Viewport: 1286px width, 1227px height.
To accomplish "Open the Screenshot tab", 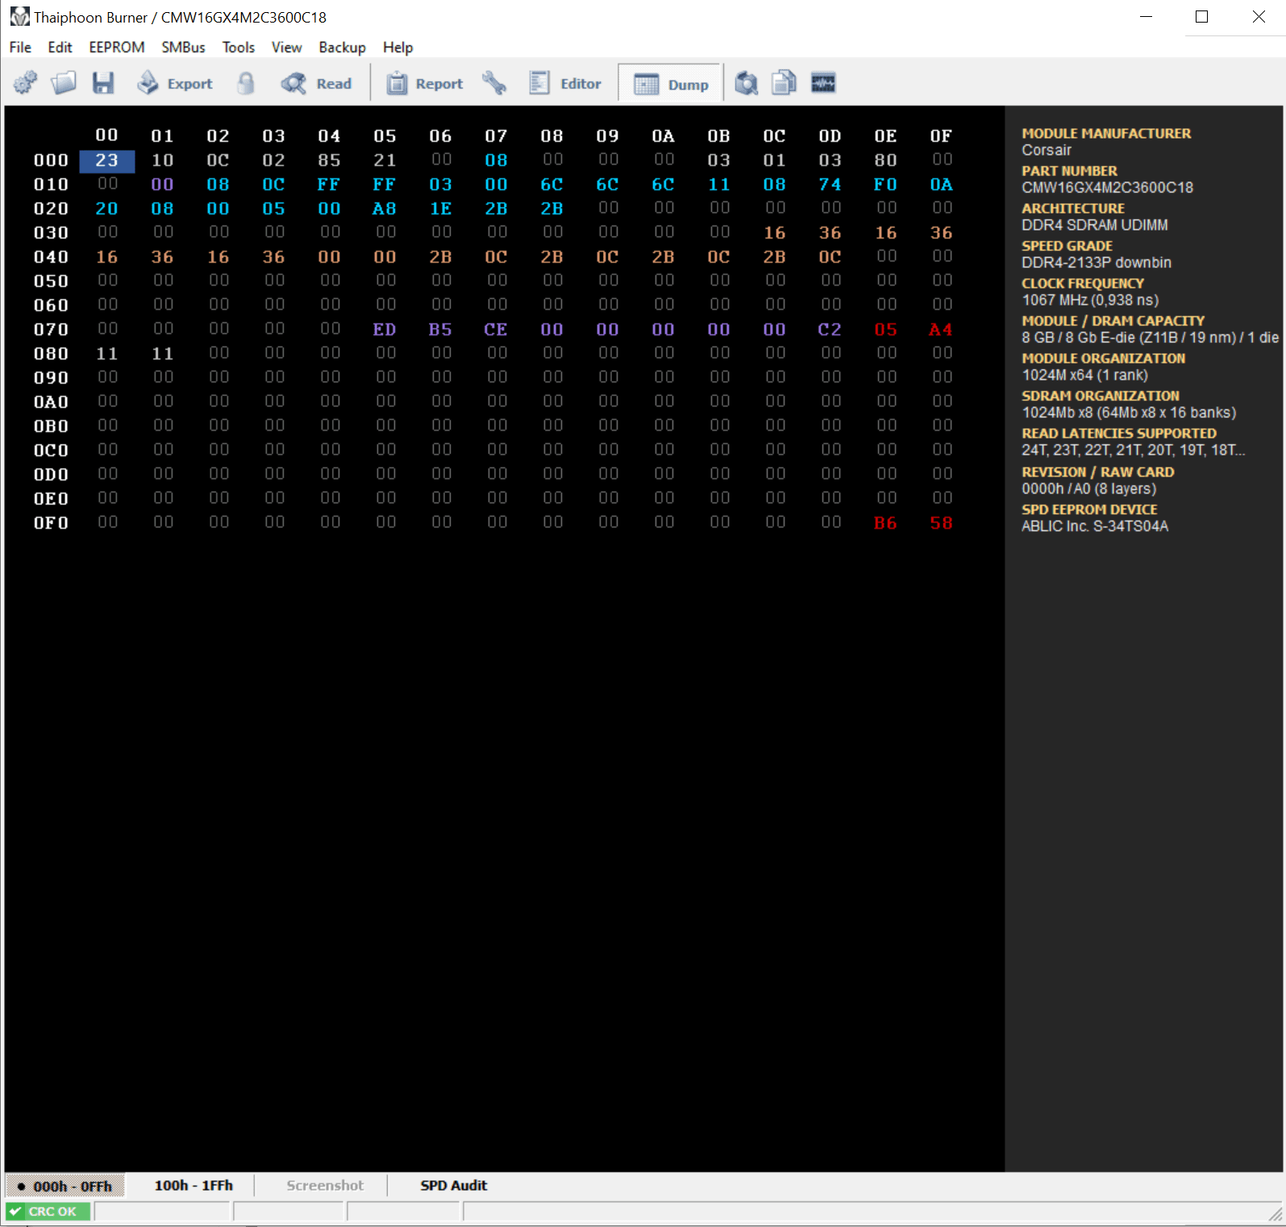I will pyautogui.click(x=325, y=1186).
